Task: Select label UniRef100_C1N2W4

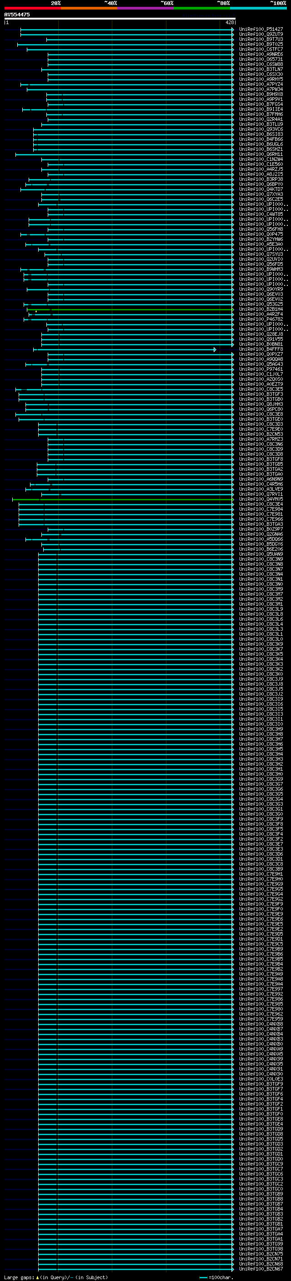Action: (261, 160)
